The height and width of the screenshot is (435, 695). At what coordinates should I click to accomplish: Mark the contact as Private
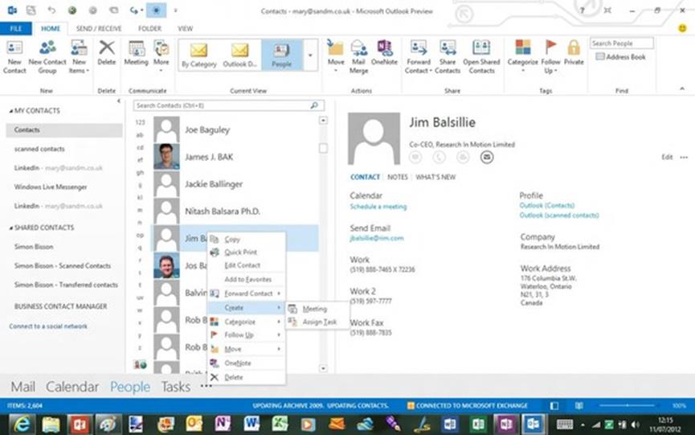(574, 53)
